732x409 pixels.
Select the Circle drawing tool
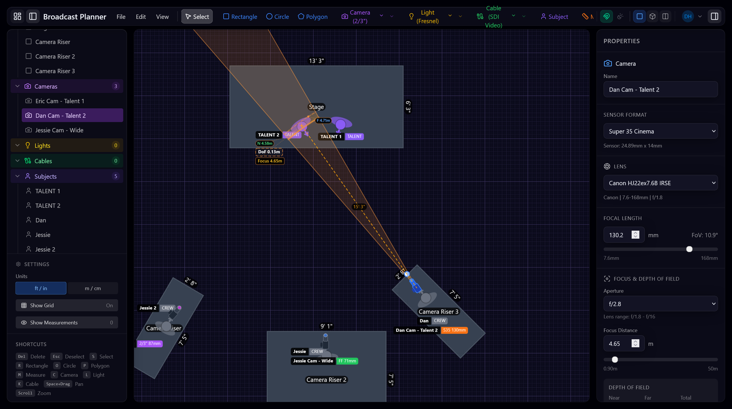point(277,16)
